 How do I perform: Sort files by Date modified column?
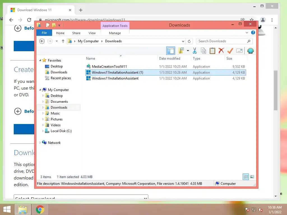[x=174, y=59]
